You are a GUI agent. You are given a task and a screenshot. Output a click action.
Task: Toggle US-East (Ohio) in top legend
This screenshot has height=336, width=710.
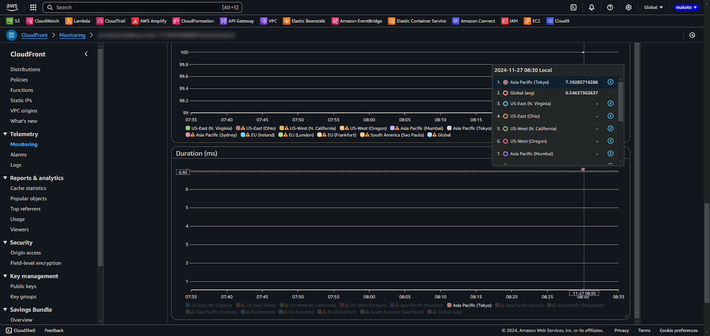pos(256,128)
